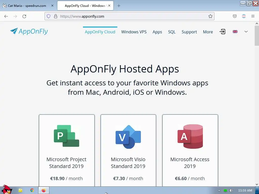Screen dimensions: 259x194
Task: Open the volume speaker tray icon
Action: (231, 190)
